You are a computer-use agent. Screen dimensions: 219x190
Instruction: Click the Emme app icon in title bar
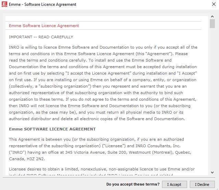tap(4, 4)
